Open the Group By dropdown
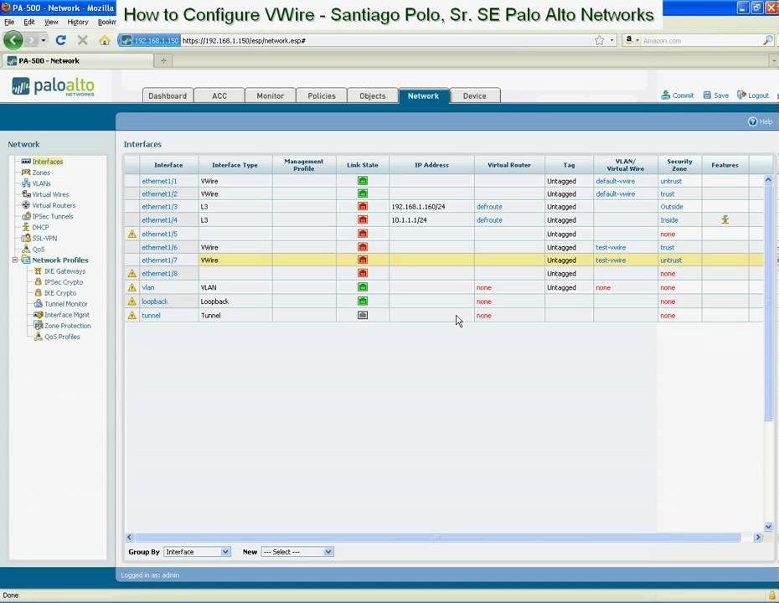This screenshot has width=779, height=603. 197,551
